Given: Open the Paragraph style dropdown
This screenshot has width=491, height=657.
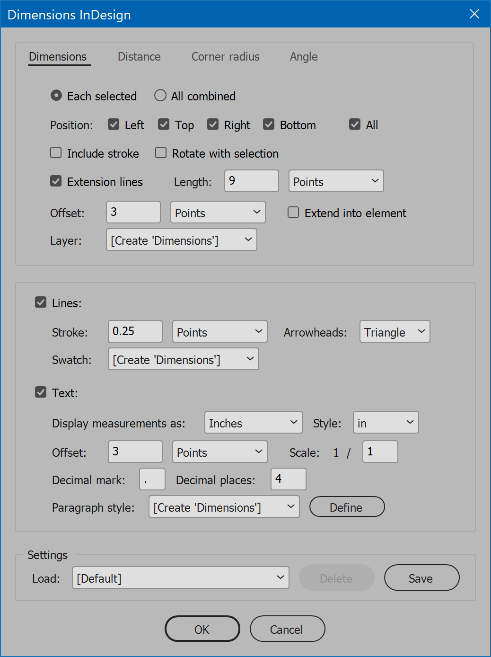Looking at the screenshot, I should pos(224,506).
